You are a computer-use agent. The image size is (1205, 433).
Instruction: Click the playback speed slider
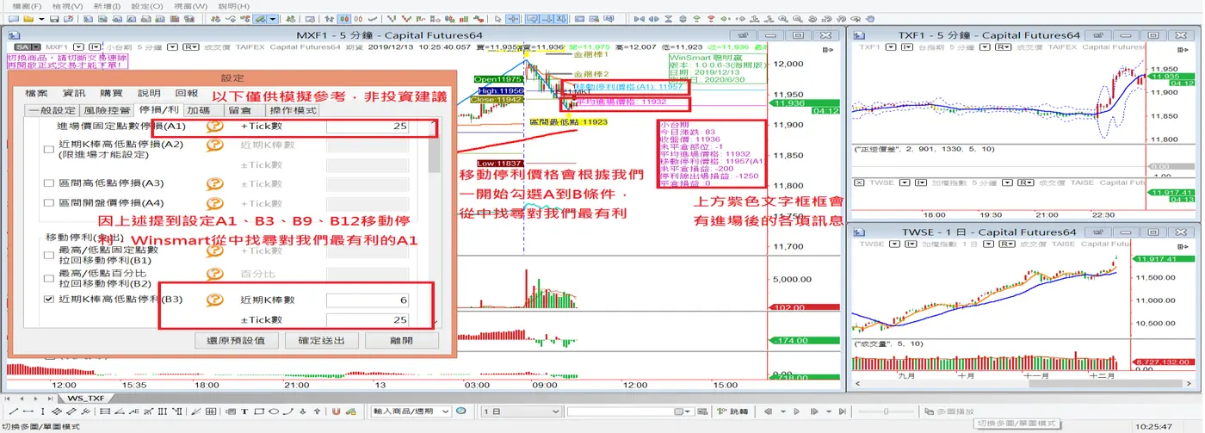pos(886,411)
